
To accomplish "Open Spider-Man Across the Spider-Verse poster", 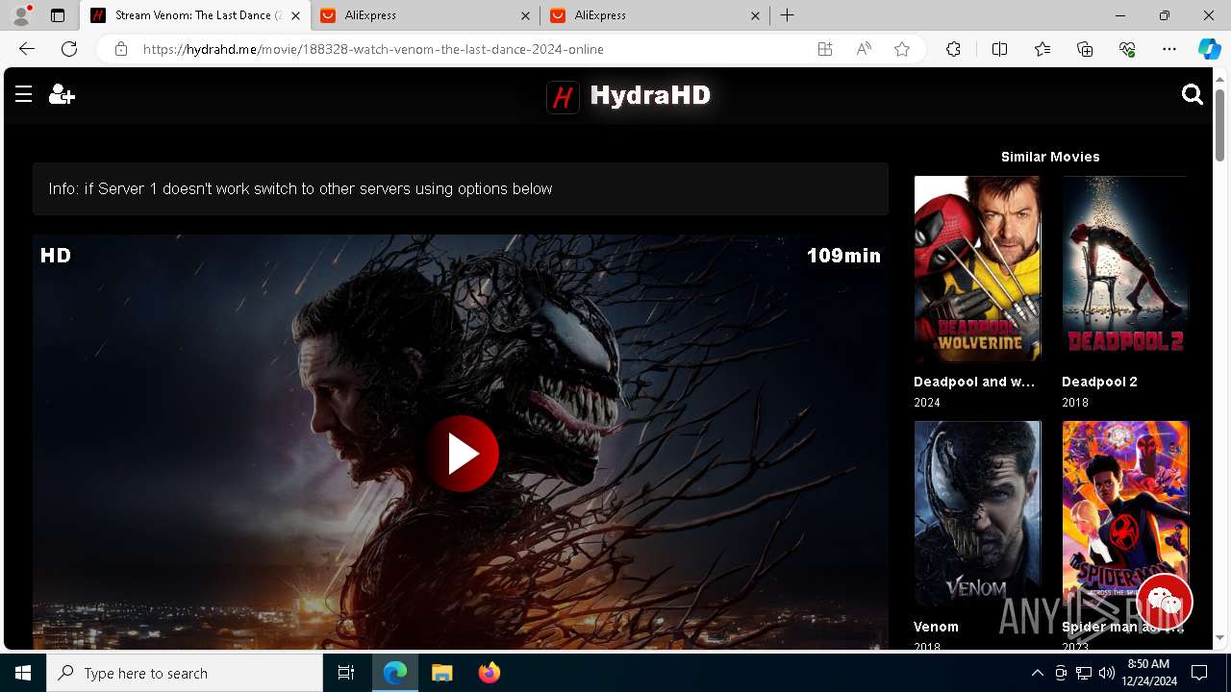I will point(1125,514).
